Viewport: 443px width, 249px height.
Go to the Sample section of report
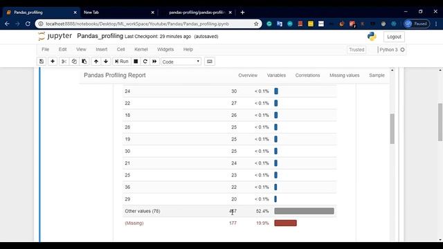point(377,75)
